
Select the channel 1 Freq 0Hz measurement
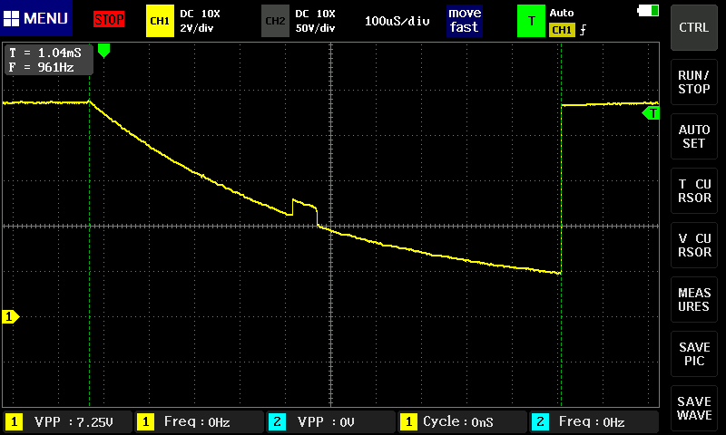(x=199, y=421)
